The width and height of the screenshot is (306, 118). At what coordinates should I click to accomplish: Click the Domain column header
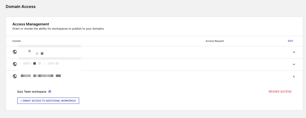coord(17,41)
